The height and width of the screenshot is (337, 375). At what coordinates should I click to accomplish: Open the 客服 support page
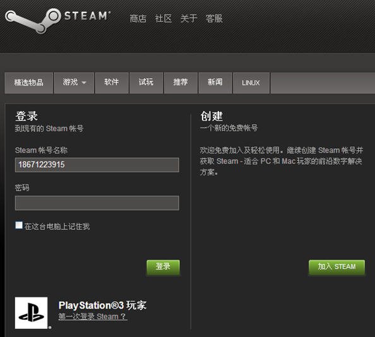pos(214,18)
